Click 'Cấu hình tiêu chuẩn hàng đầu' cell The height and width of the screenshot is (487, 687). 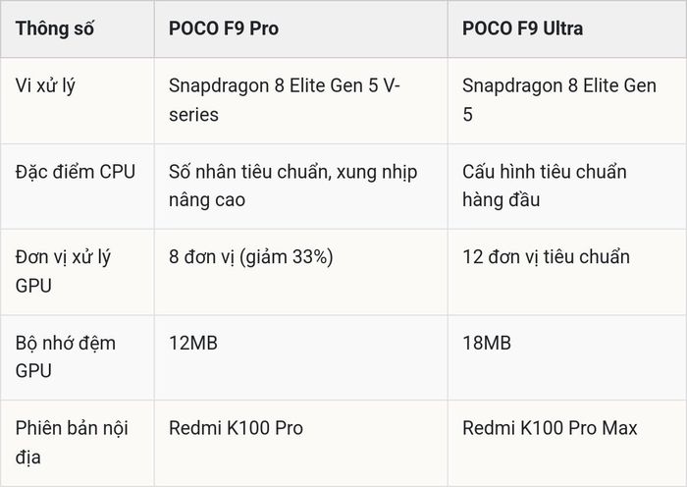[544, 186]
